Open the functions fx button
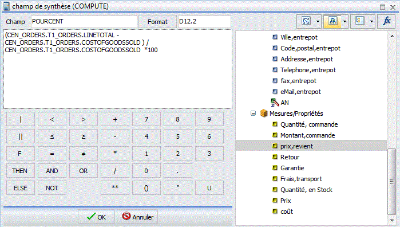The width and height of the screenshot is (400, 227). pos(387,21)
